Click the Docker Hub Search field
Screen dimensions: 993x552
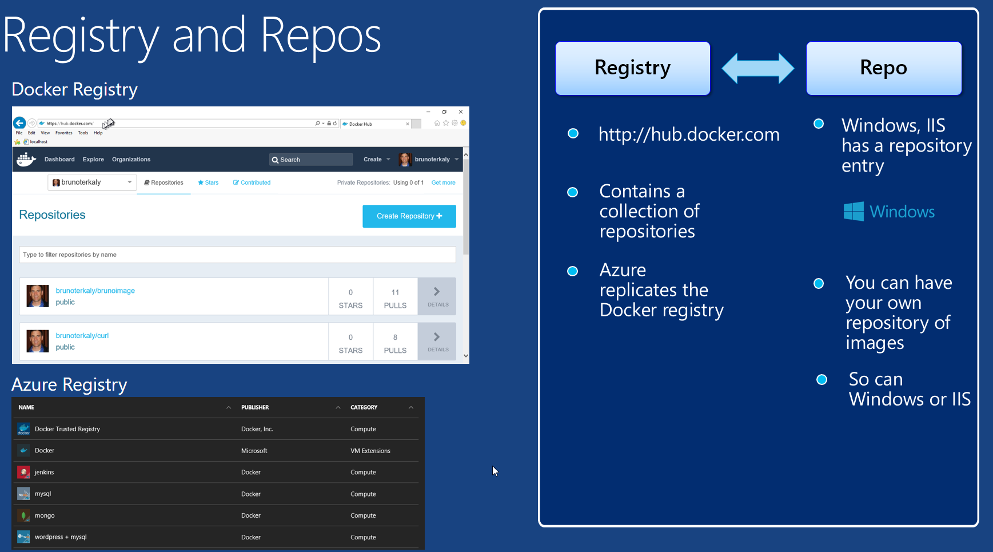(x=311, y=160)
